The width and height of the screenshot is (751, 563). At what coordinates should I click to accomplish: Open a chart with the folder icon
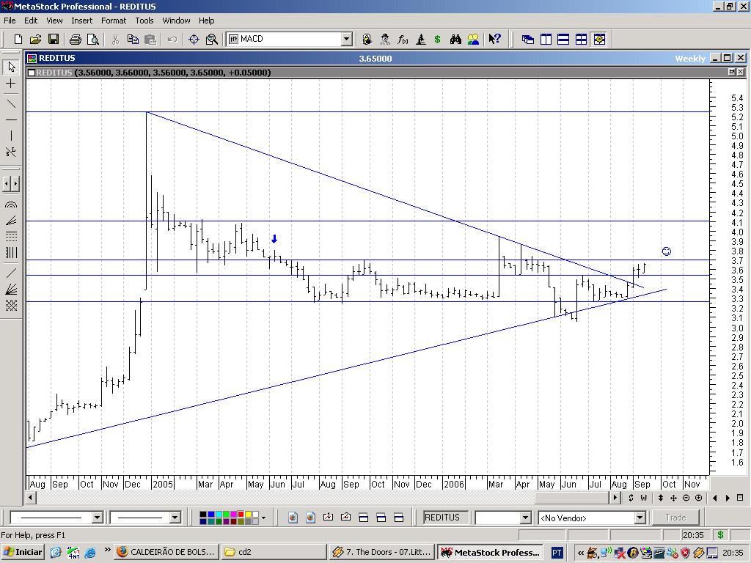(x=35, y=40)
